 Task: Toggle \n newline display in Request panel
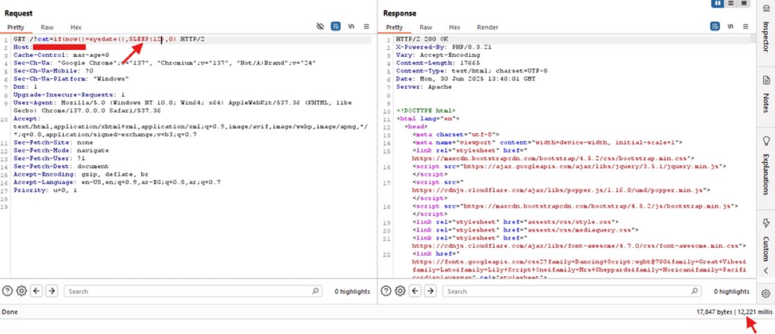tap(351, 26)
